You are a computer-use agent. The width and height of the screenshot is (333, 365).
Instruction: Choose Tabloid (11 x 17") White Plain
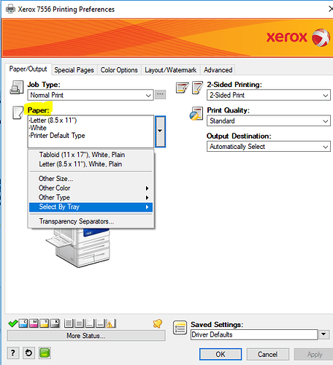[x=91, y=155]
